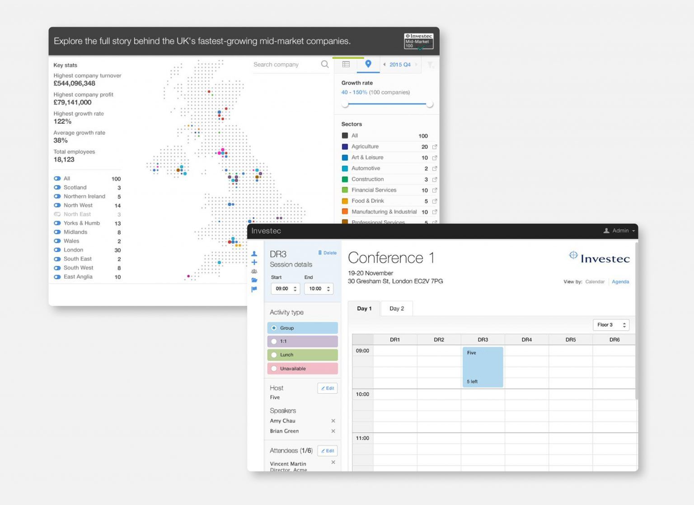Toggle the Midlands region switch
The width and height of the screenshot is (694, 505).
click(57, 232)
